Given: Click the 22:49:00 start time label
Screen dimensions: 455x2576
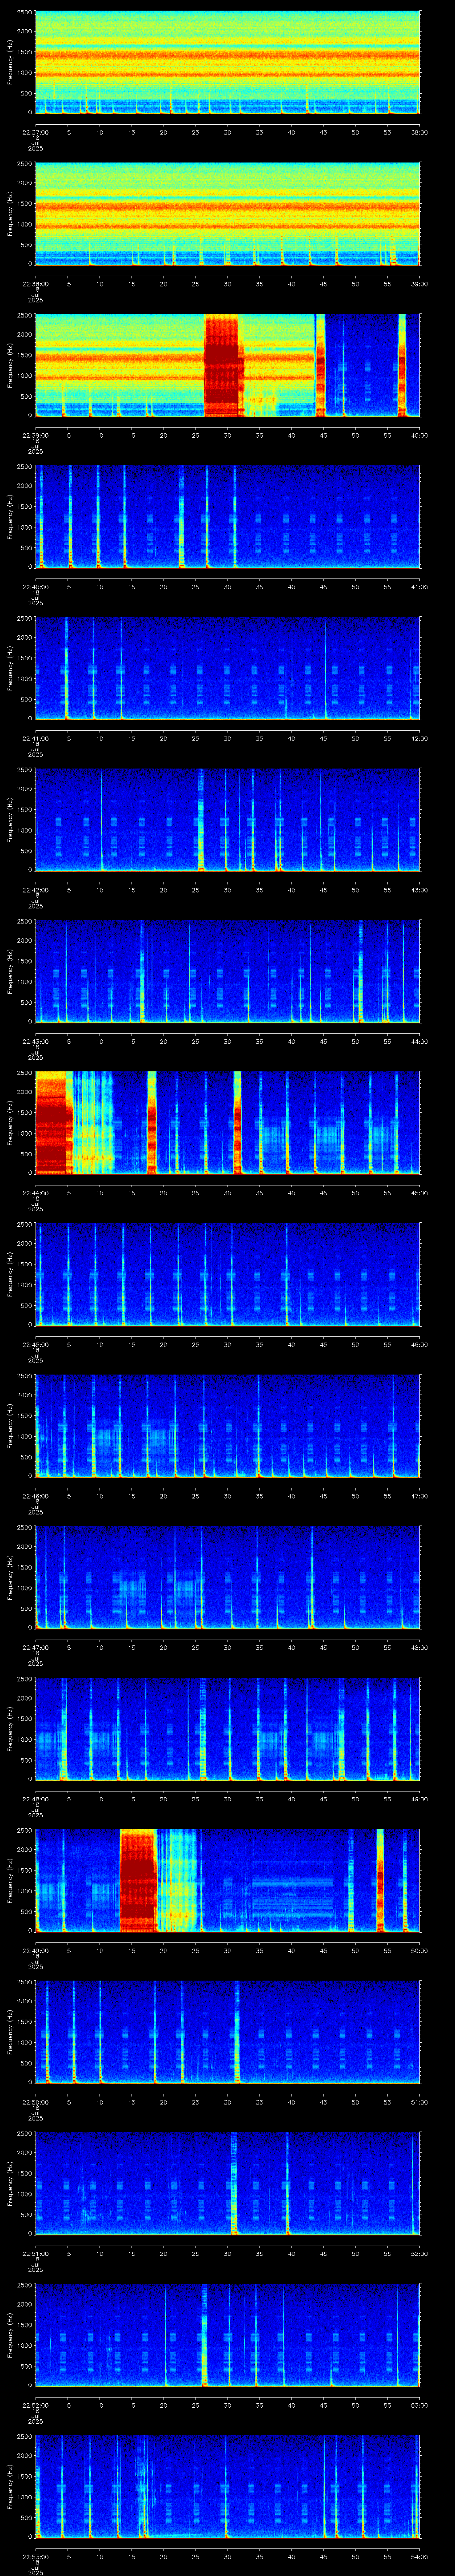Looking at the screenshot, I should (x=35, y=1950).
